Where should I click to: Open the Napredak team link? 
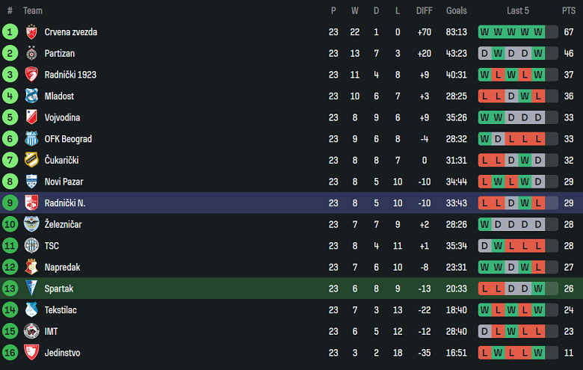click(x=62, y=268)
